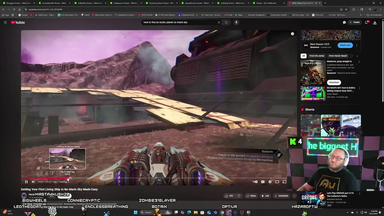Click the YouTube search input field
This screenshot has width=384, height=216.
[179, 22]
